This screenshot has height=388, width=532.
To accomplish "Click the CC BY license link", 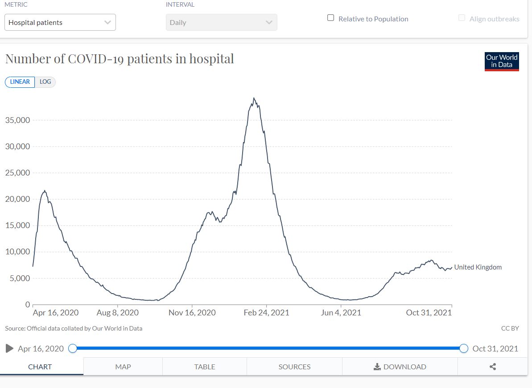I will pos(510,328).
